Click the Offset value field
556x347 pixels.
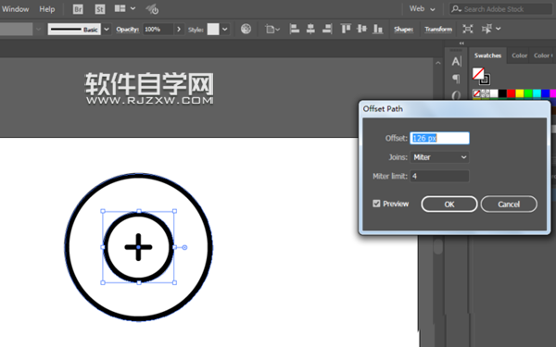pos(439,138)
